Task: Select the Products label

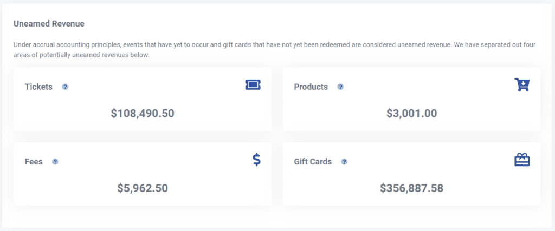Action: pos(311,87)
